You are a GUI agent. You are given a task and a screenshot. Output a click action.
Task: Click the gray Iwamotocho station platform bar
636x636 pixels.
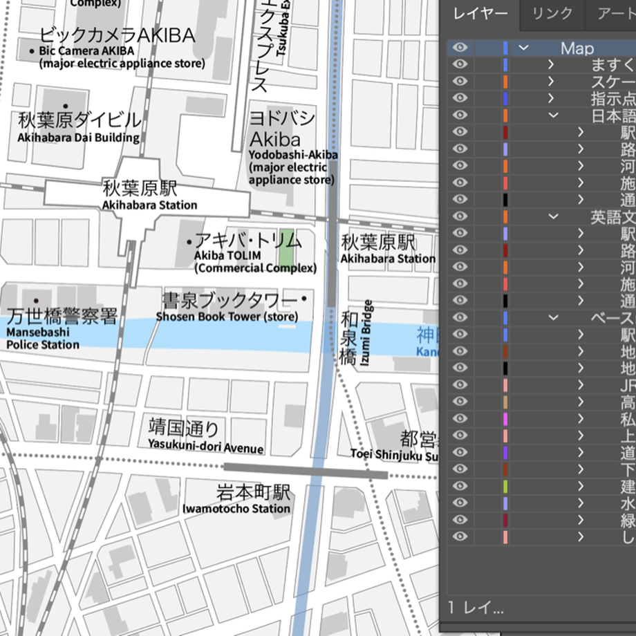[306, 471]
